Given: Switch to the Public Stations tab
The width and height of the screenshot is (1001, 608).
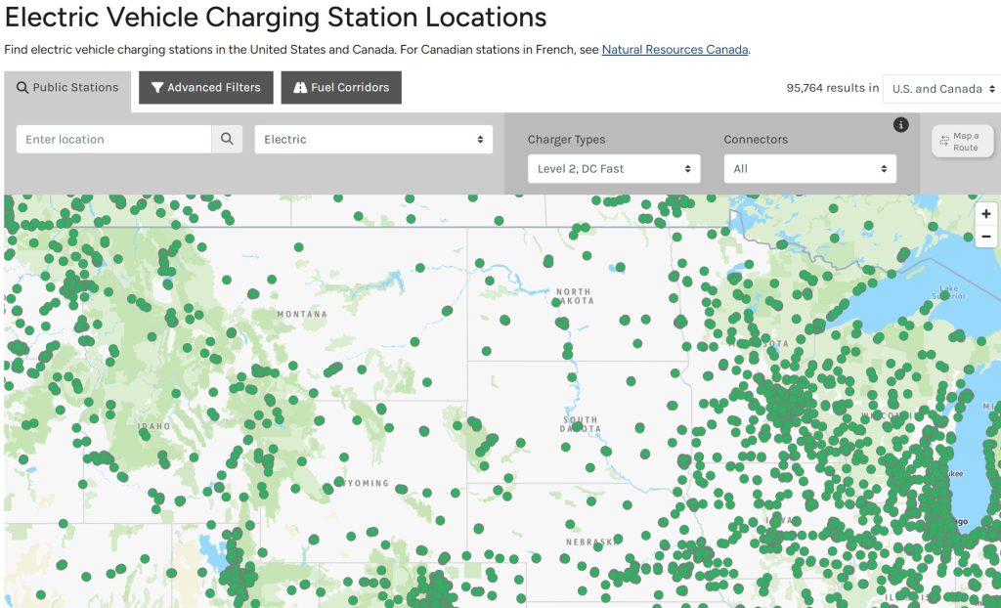Looking at the screenshot, I should tap(67, 88).
